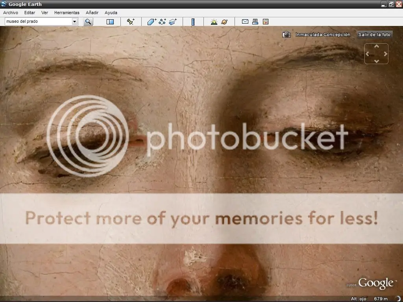The image size is (403, 302).
Task: Open the Editar menu
Action: 30,13
